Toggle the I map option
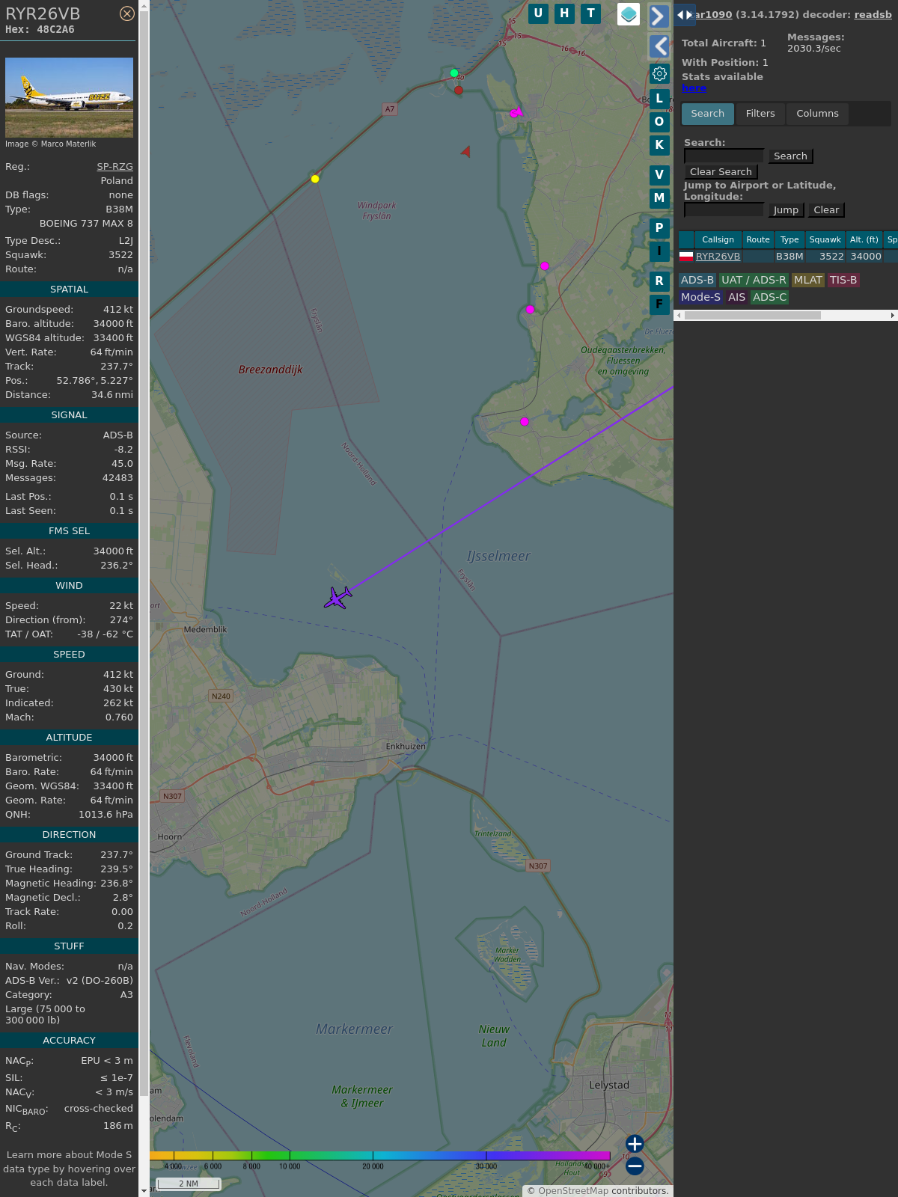The image size is (898, 1197). click(x=659, y=251)
